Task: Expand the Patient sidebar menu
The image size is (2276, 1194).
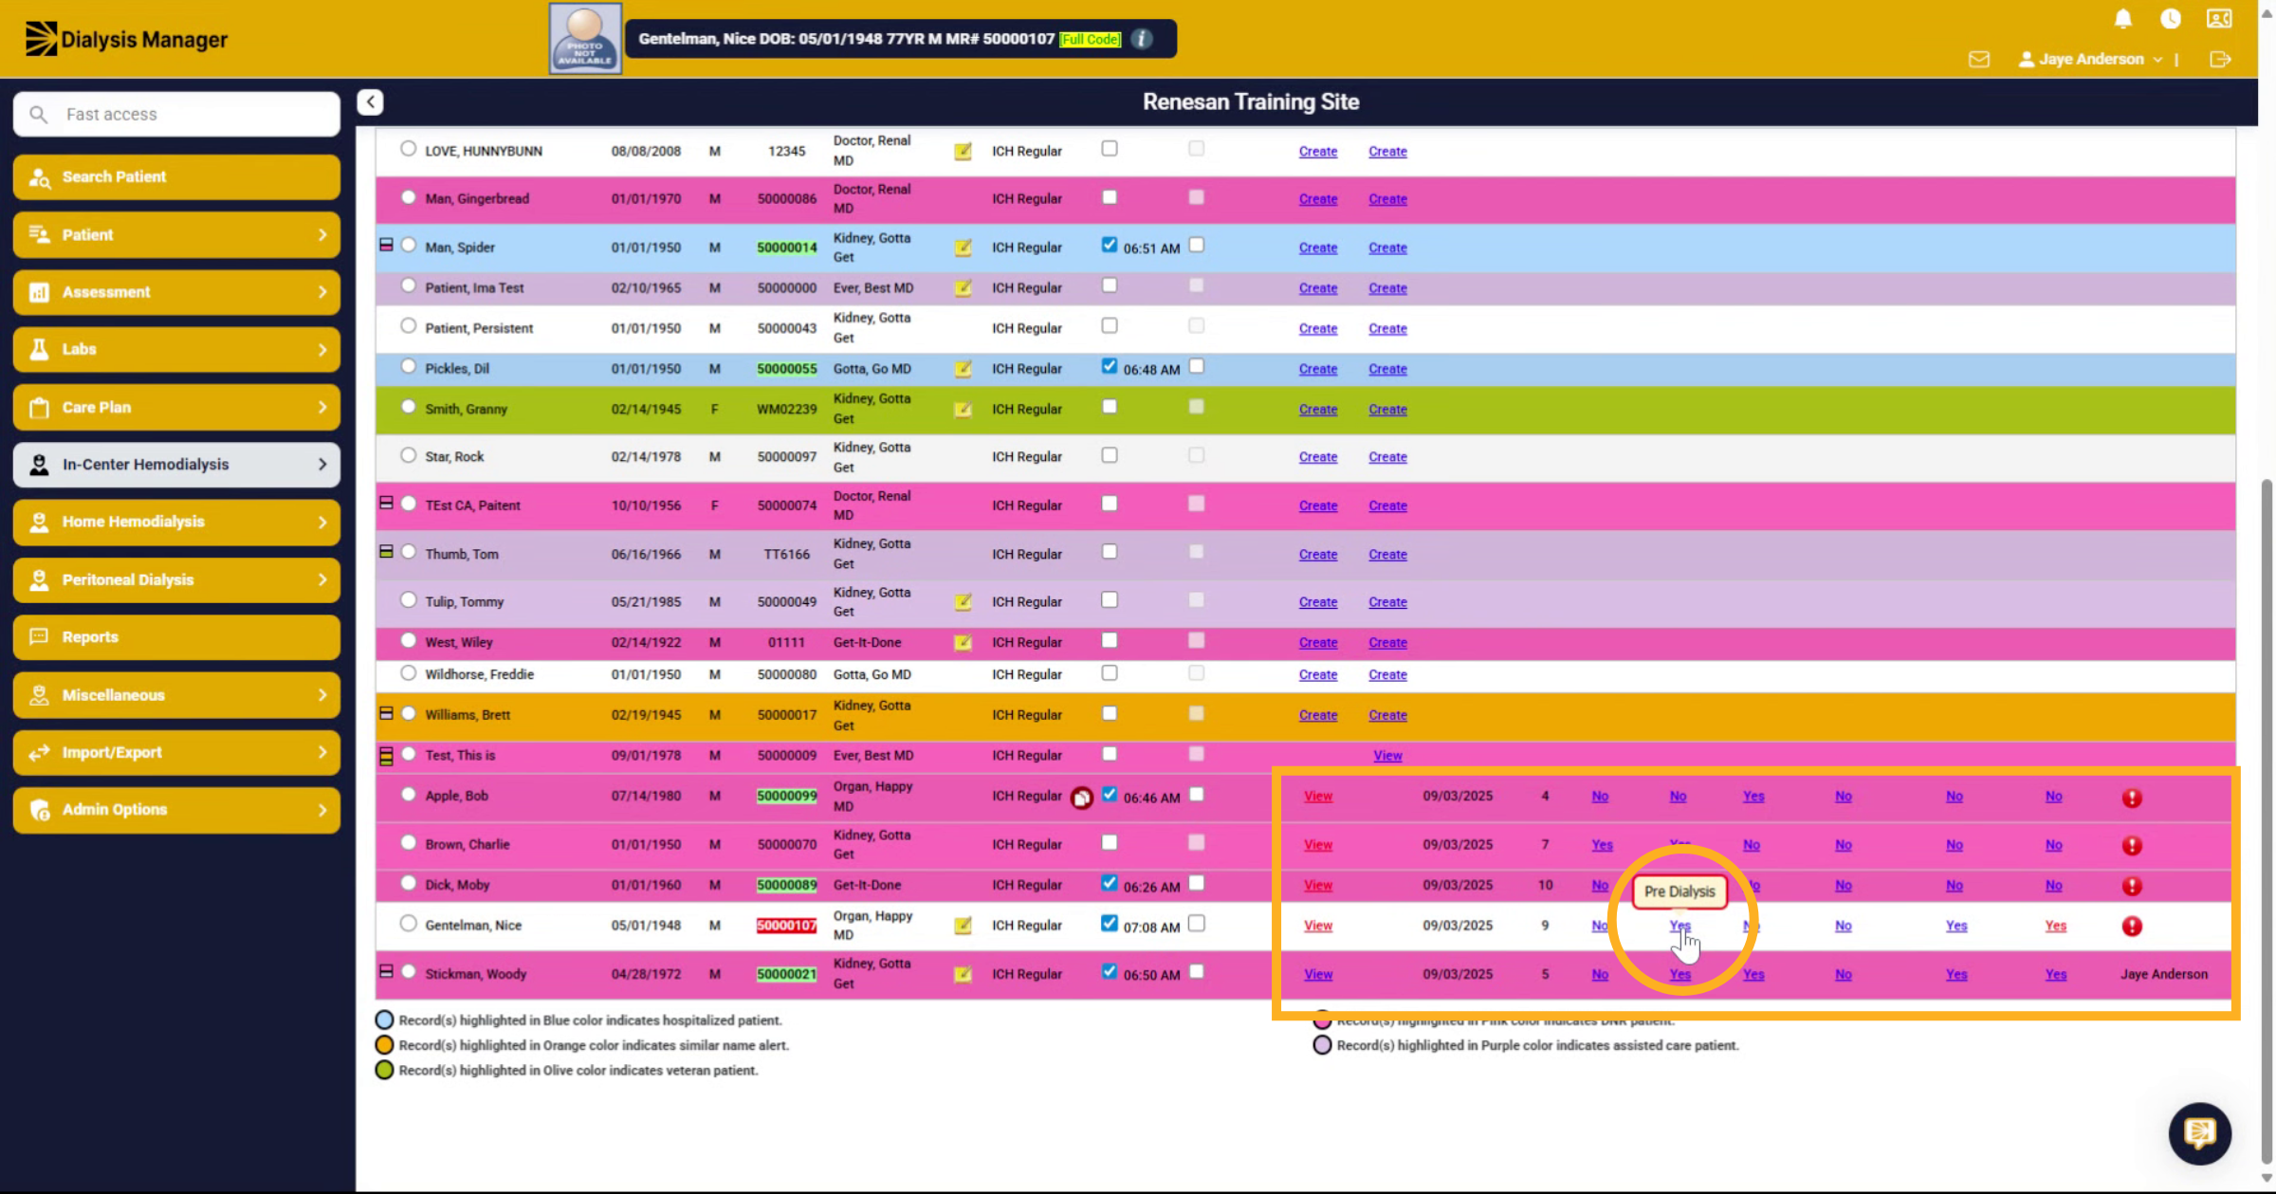Action: coord(177,234)
